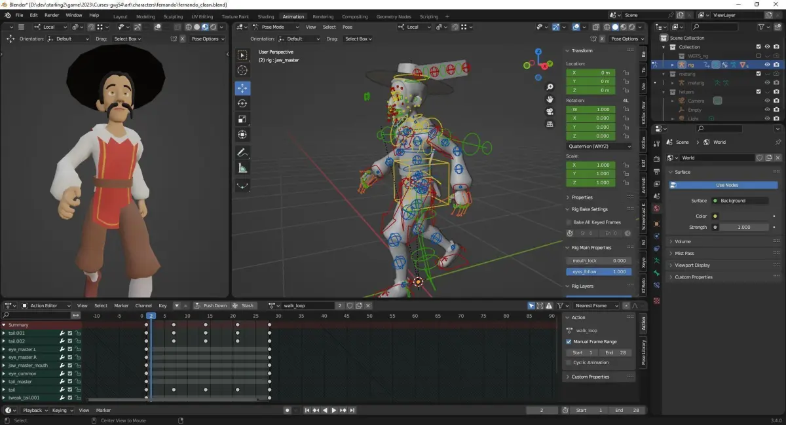Viewport: 786px width, 425px height.
Task: Click the Push Down button
Action: click(210, 305)
